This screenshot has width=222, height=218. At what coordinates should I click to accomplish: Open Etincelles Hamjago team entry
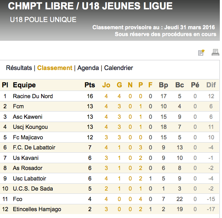(37, 209)
